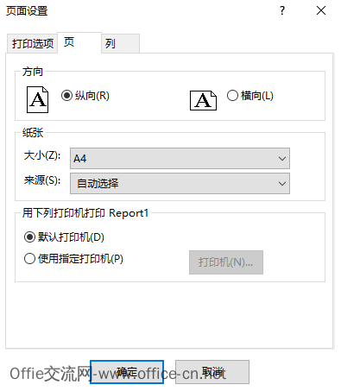Click the landscape page orientation icon
Screen dimensions: 341x391
[203, 100]
